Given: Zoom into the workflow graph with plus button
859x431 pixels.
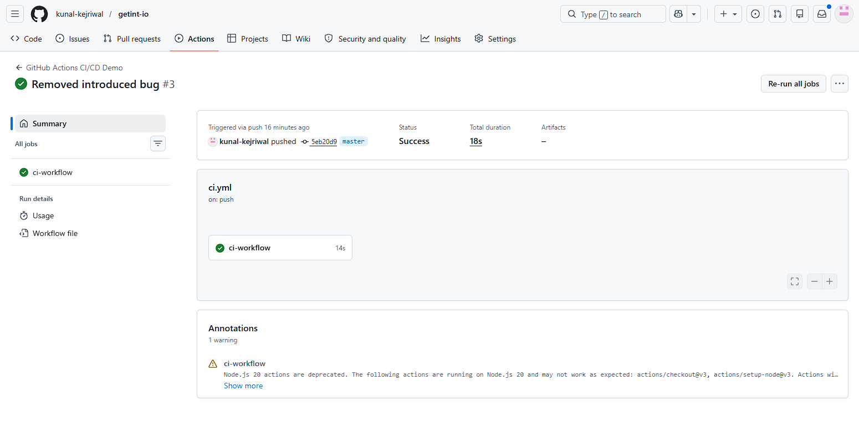Looking at the screenshot, I should (x=829, y=281).
